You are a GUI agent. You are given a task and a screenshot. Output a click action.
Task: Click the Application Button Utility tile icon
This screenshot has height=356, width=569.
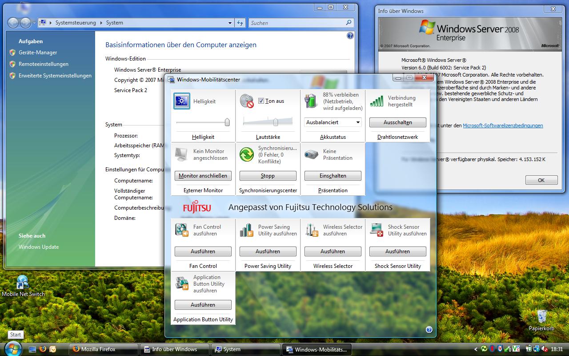pos(182,283)
